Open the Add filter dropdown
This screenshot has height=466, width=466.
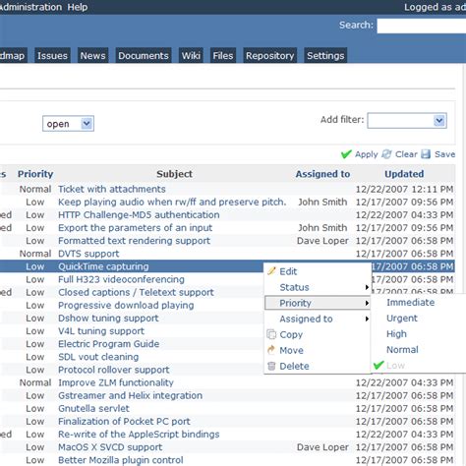coord(407,121)
